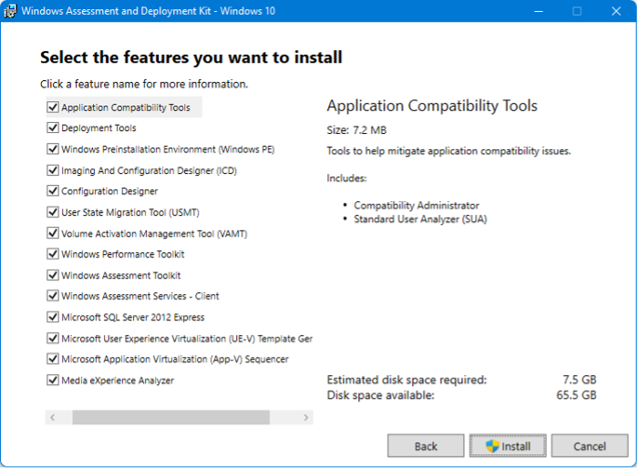The image size is (638, 468).
Task: Cancel the installation setup
Action: tap(590, 446)
